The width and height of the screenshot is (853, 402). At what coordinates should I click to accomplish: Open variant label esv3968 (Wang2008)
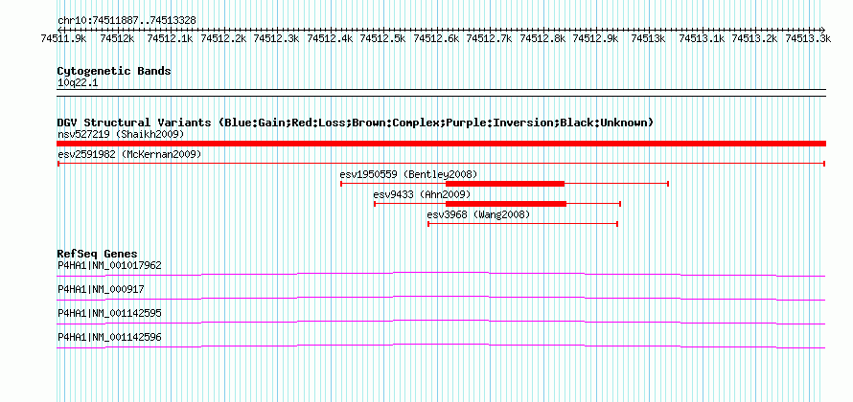pyautogui.click(x=478, y=214)
